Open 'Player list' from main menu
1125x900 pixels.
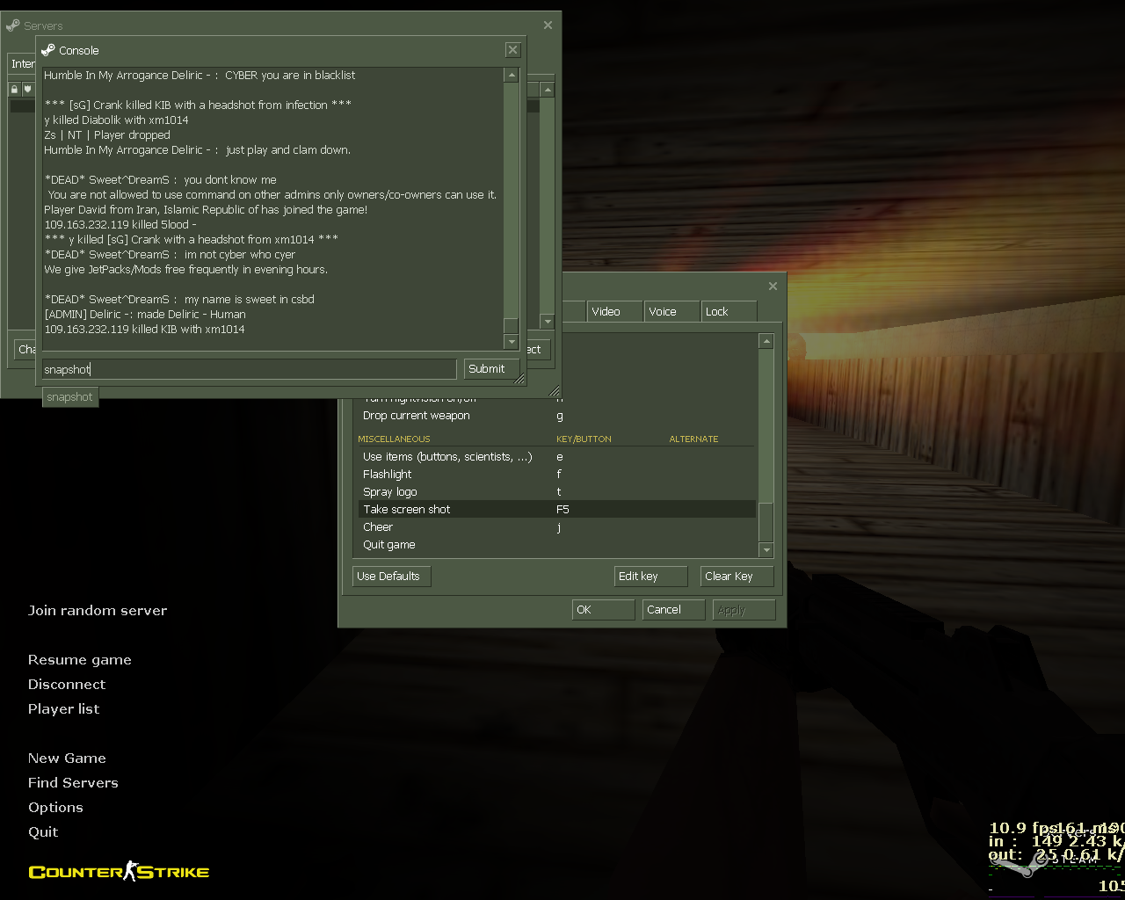point(64,708)
